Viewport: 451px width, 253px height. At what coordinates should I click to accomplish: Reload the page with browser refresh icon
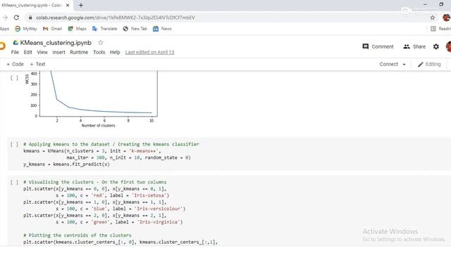[16, 18]
